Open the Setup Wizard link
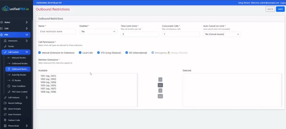The height and width of the screenshot is (129, 286). tap(244, 3)
